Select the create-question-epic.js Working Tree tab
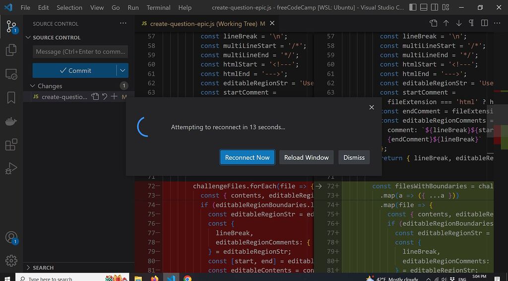This screenshot has height=281, width=508. (203, 23)
